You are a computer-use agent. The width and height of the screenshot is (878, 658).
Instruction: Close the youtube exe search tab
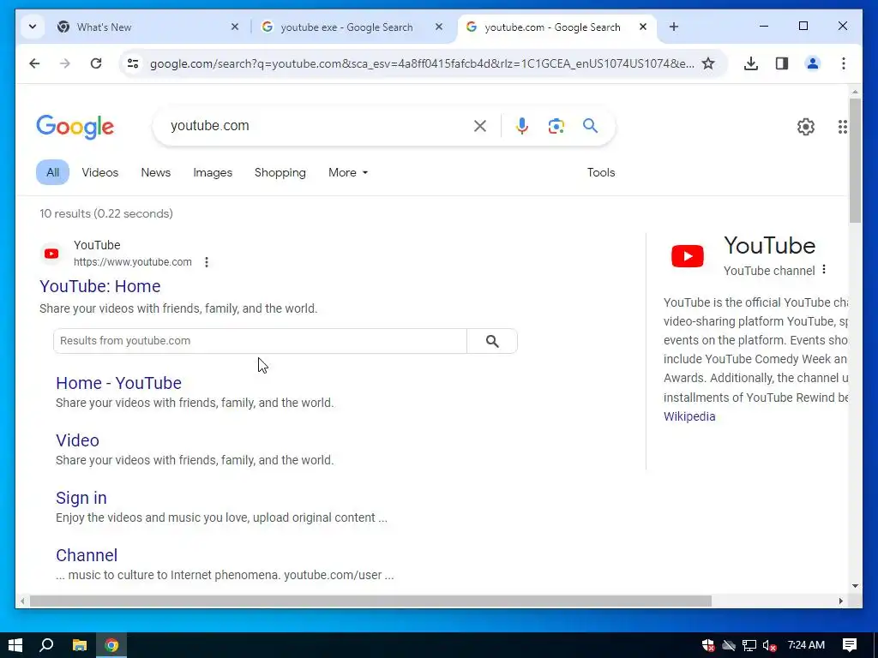(x=439, y=27)
